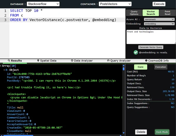Click the Execute button
Screen dimensions: 176x136
click(x=159, y=4)
